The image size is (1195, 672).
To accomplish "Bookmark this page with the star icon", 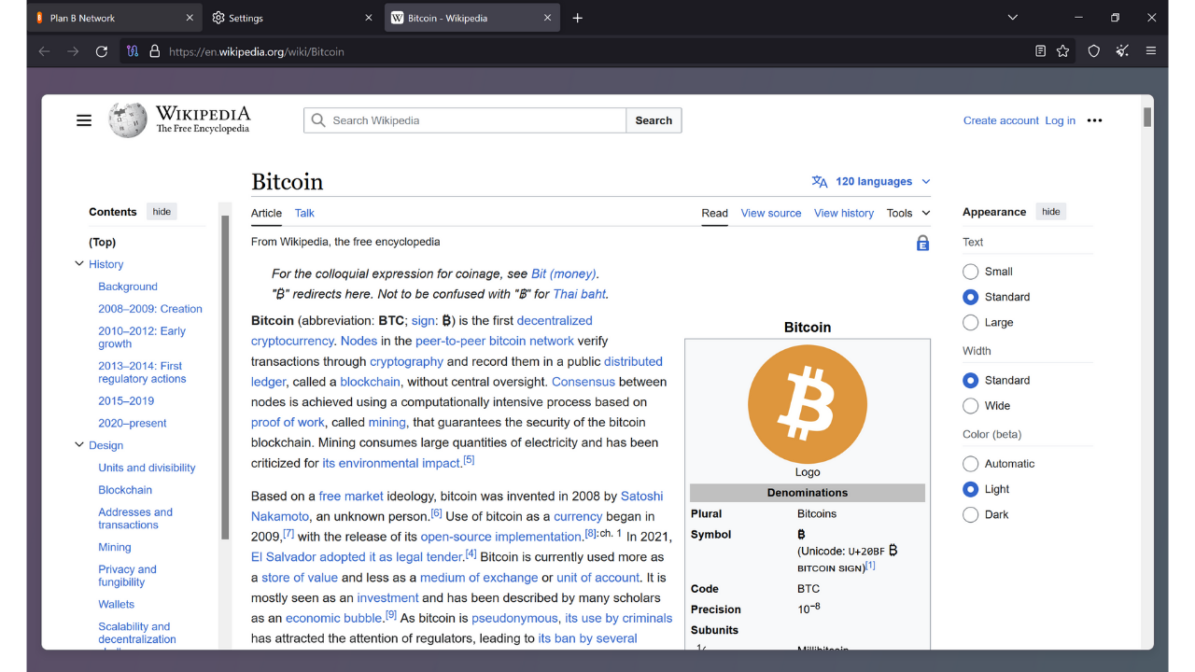I will pos(1063,51).
